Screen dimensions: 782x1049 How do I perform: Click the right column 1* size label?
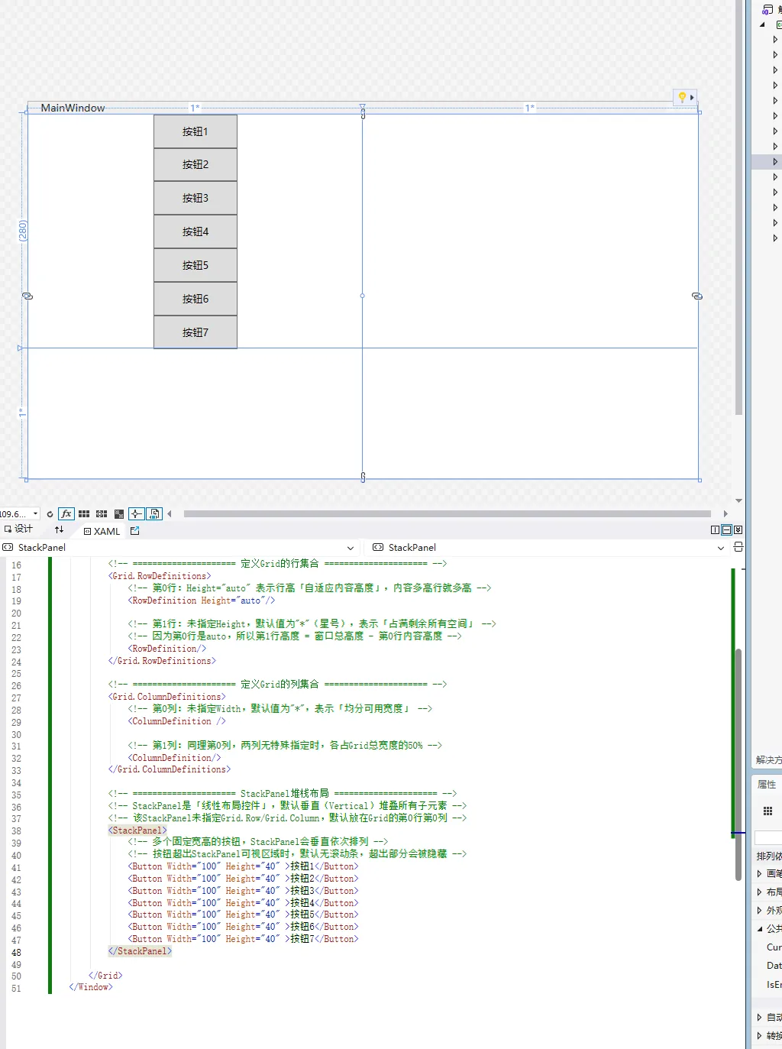(530, 108)
